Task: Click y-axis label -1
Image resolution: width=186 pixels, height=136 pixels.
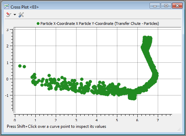Action: pyautogui.click(x=7, y=95)
